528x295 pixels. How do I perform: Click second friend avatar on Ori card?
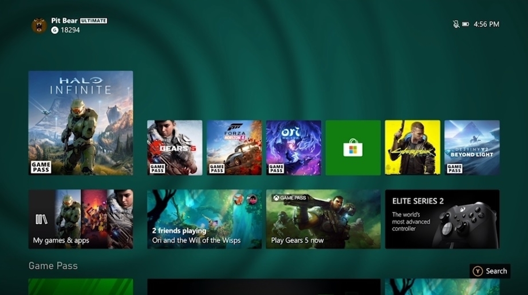point(252,199)
